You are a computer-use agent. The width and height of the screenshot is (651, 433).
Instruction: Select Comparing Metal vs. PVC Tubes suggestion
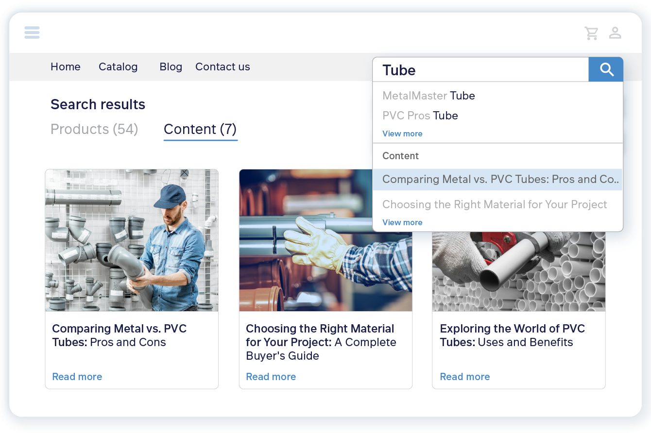[x=497, y=179]
